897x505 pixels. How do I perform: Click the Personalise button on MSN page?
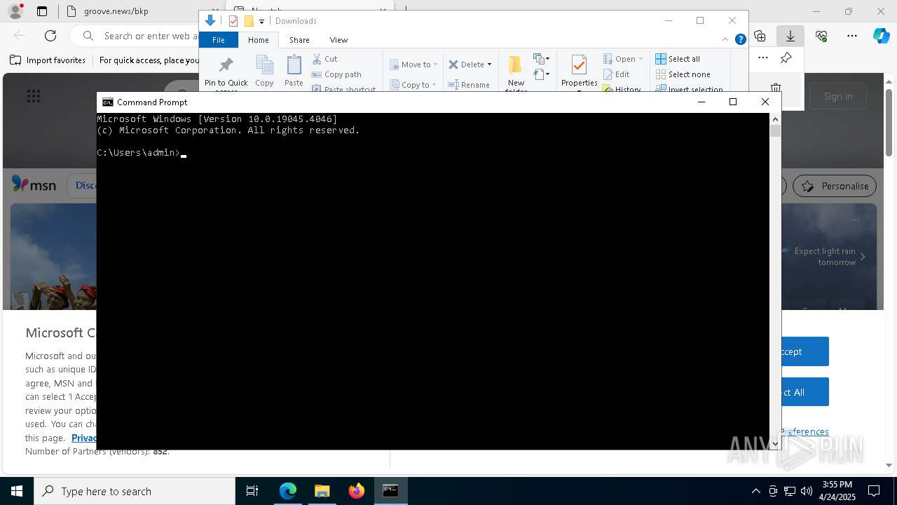[x=835, y=186]
